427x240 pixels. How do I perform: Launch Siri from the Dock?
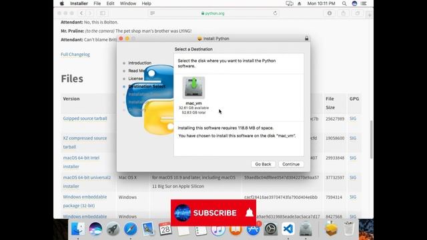95,229
